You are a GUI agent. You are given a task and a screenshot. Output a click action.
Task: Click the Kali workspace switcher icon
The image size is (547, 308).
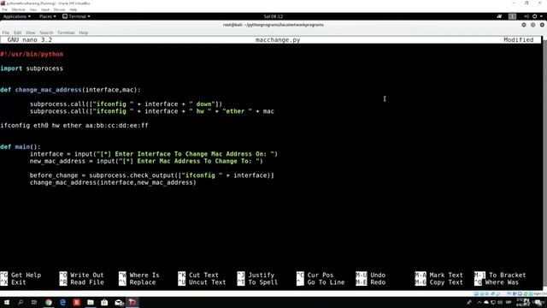pos(512,16)
